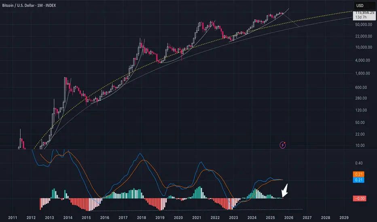
Task: Click the 4,000.00 price axis label
Action: point(362,60)
